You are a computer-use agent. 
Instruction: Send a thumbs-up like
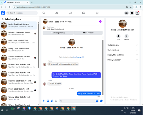[102, 101]
